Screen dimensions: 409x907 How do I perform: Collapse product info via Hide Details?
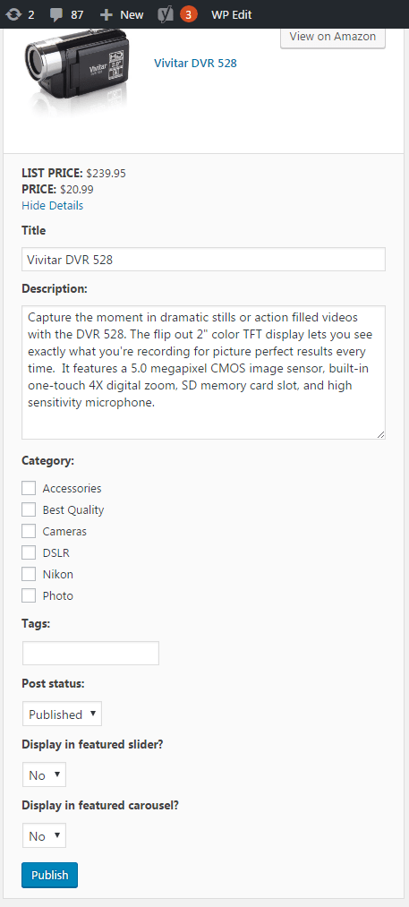[x=53, y=205]
